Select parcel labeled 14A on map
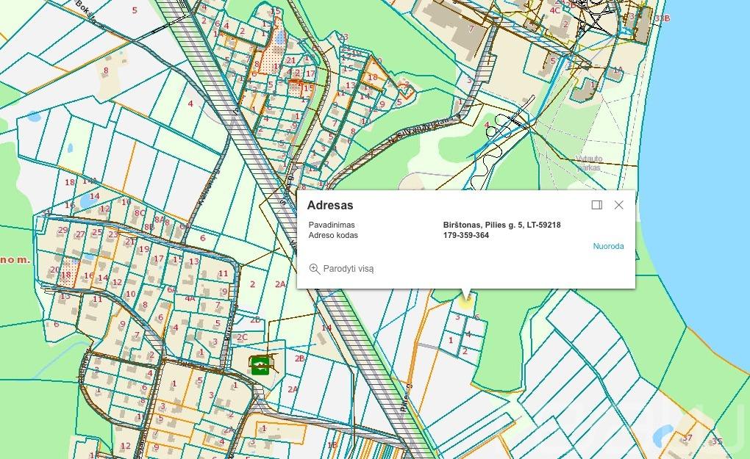Viewport: 750px width, 459px height. click(x=90, y=181)
